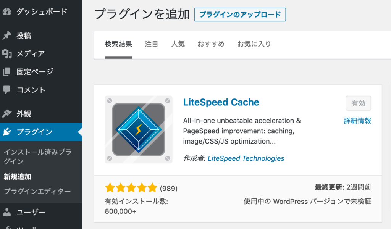
Task: Click the Pages icon in sidebar
Action: click(x=7, y=72)
